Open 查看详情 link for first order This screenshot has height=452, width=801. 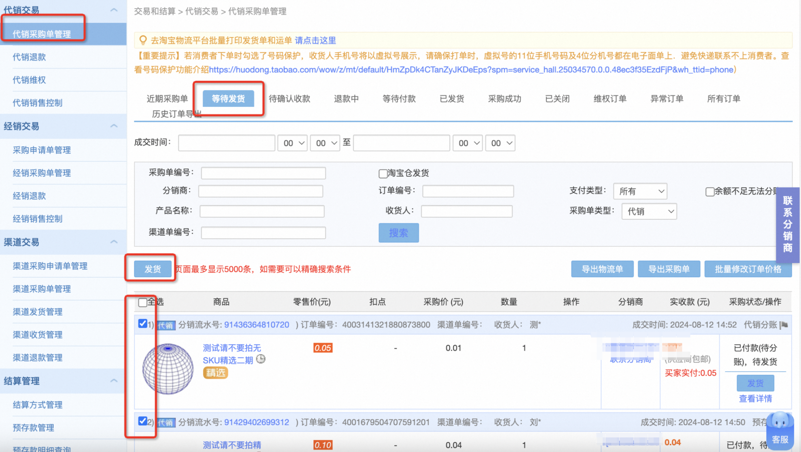tap(755, 399)
